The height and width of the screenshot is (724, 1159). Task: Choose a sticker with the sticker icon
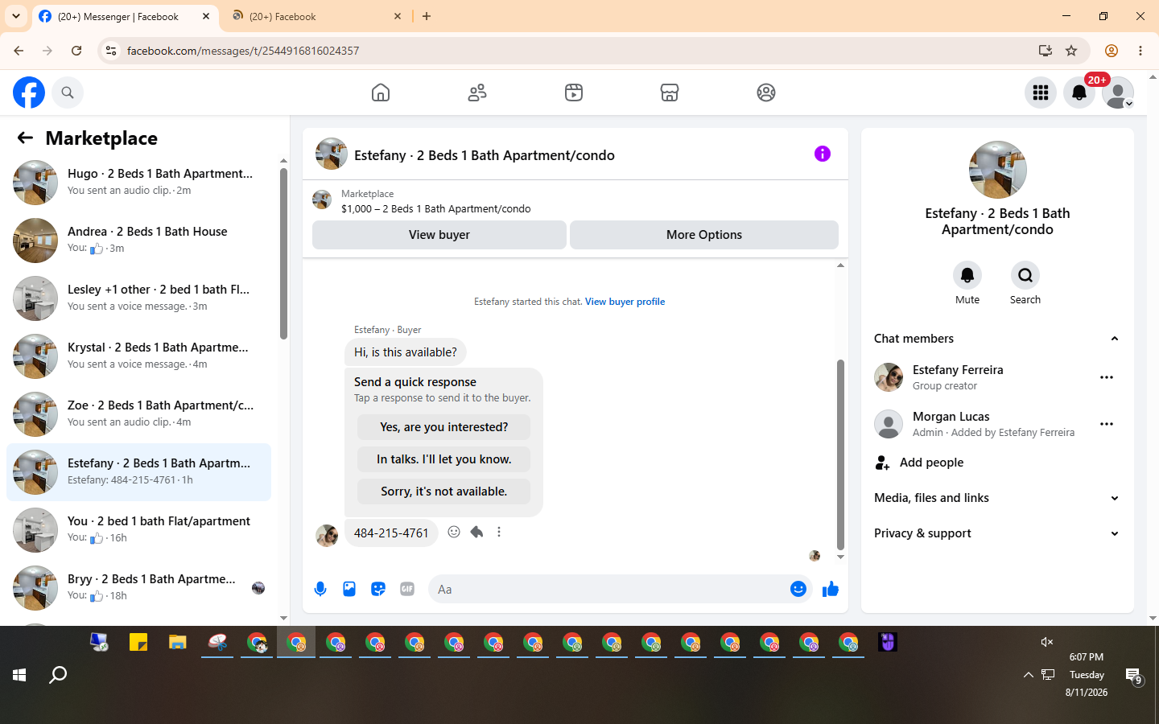click(x=378, y=589)
